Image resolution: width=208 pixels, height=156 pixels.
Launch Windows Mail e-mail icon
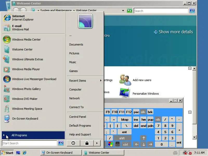(x=7, y=28)
